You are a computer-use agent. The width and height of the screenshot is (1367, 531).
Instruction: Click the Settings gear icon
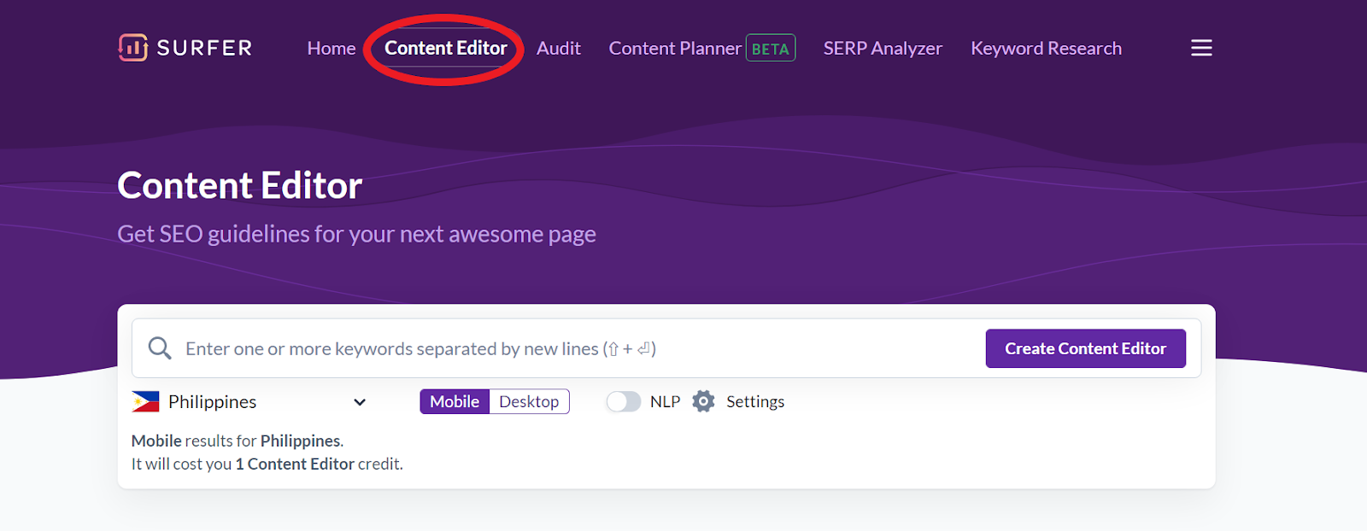[703, 401]
